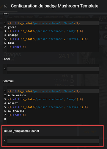Screen dimensions: 107x149
Task: Place cursor on 'green' in color editor
Action: click(x=12, y=27)
